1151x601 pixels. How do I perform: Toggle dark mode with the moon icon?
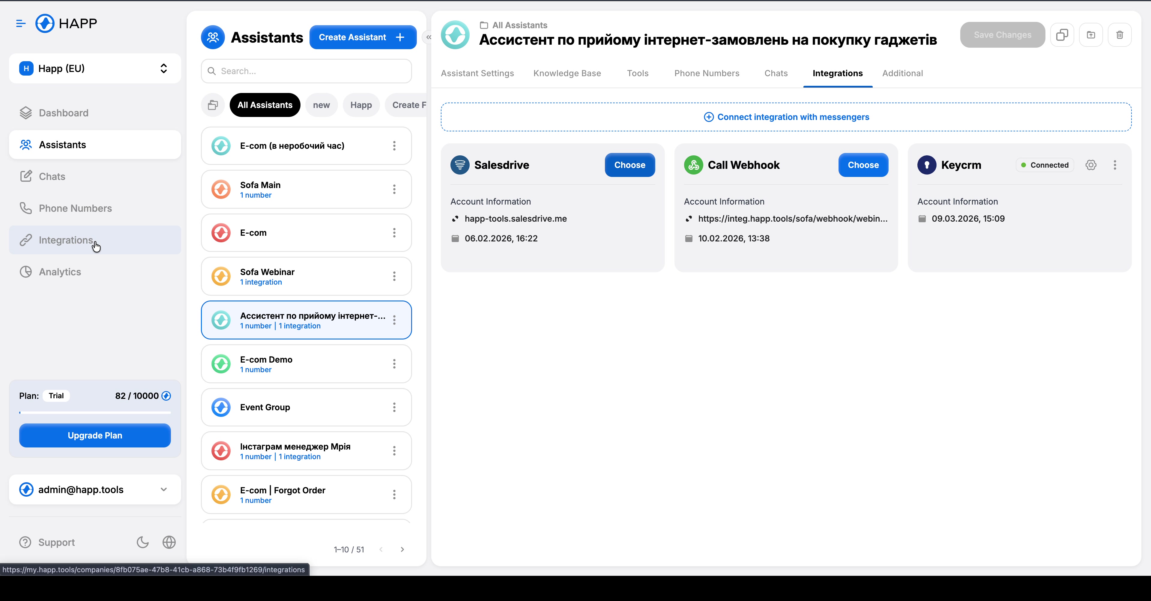click(142, 542)
